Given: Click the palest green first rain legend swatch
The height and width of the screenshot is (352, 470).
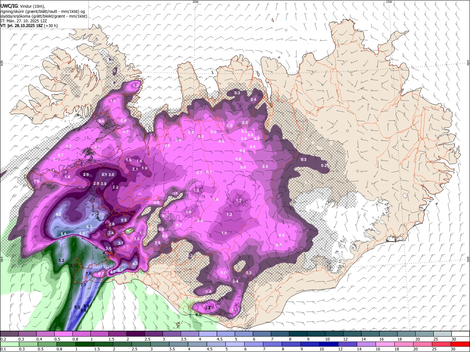Looking at the screenshot, I should (x=9, y=344).
